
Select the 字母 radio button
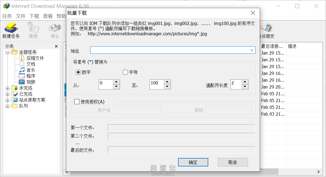pyautogui.click(x=125, y=72)
